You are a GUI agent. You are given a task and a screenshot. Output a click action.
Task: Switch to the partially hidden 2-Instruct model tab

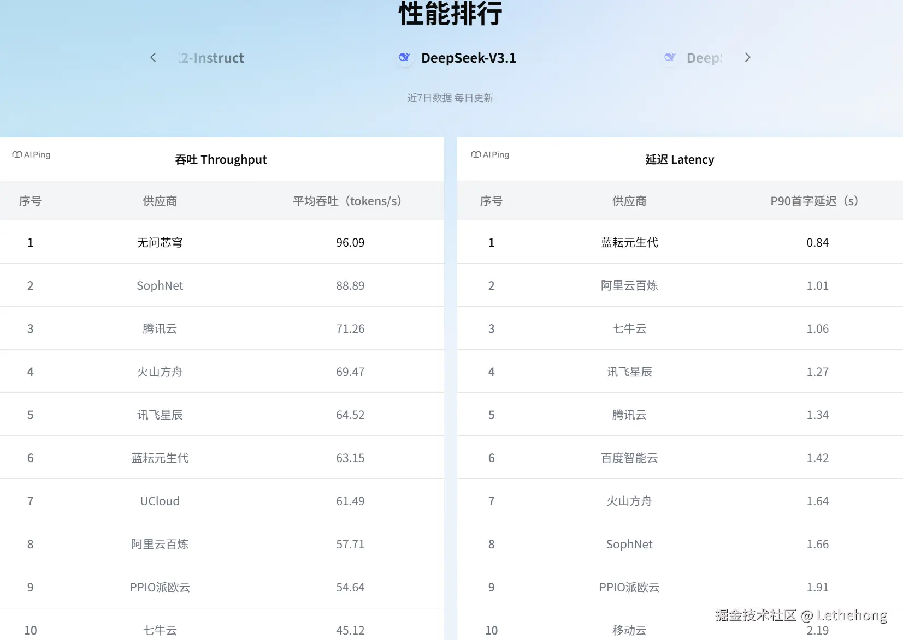(211, 58)
